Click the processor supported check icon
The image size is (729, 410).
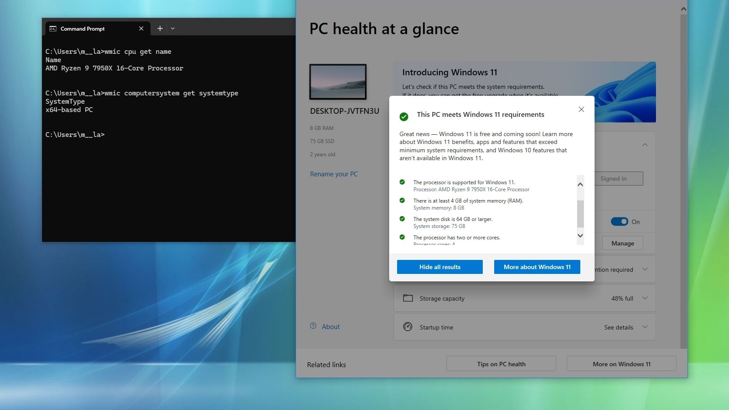402,182
